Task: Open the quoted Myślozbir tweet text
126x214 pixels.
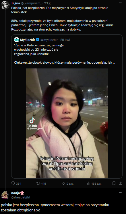Action: click(65, 54)
